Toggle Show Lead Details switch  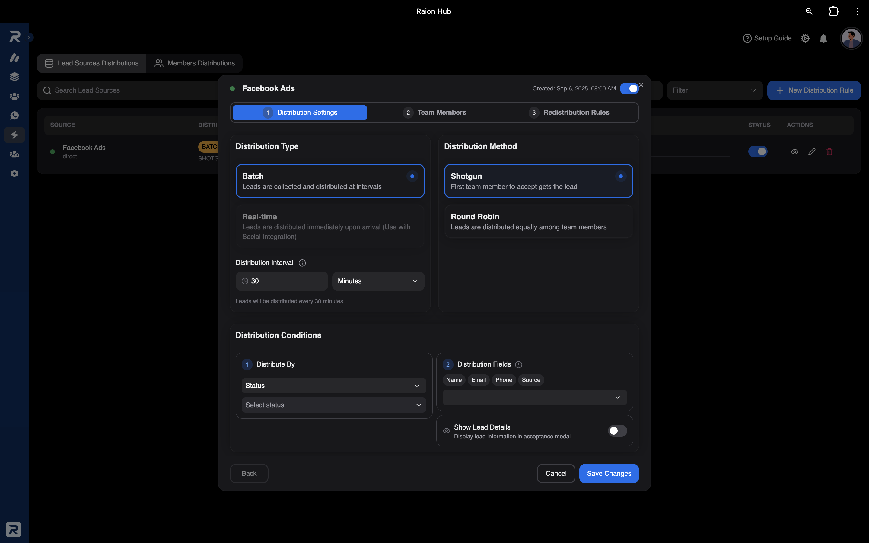click(x=617, y=430)
